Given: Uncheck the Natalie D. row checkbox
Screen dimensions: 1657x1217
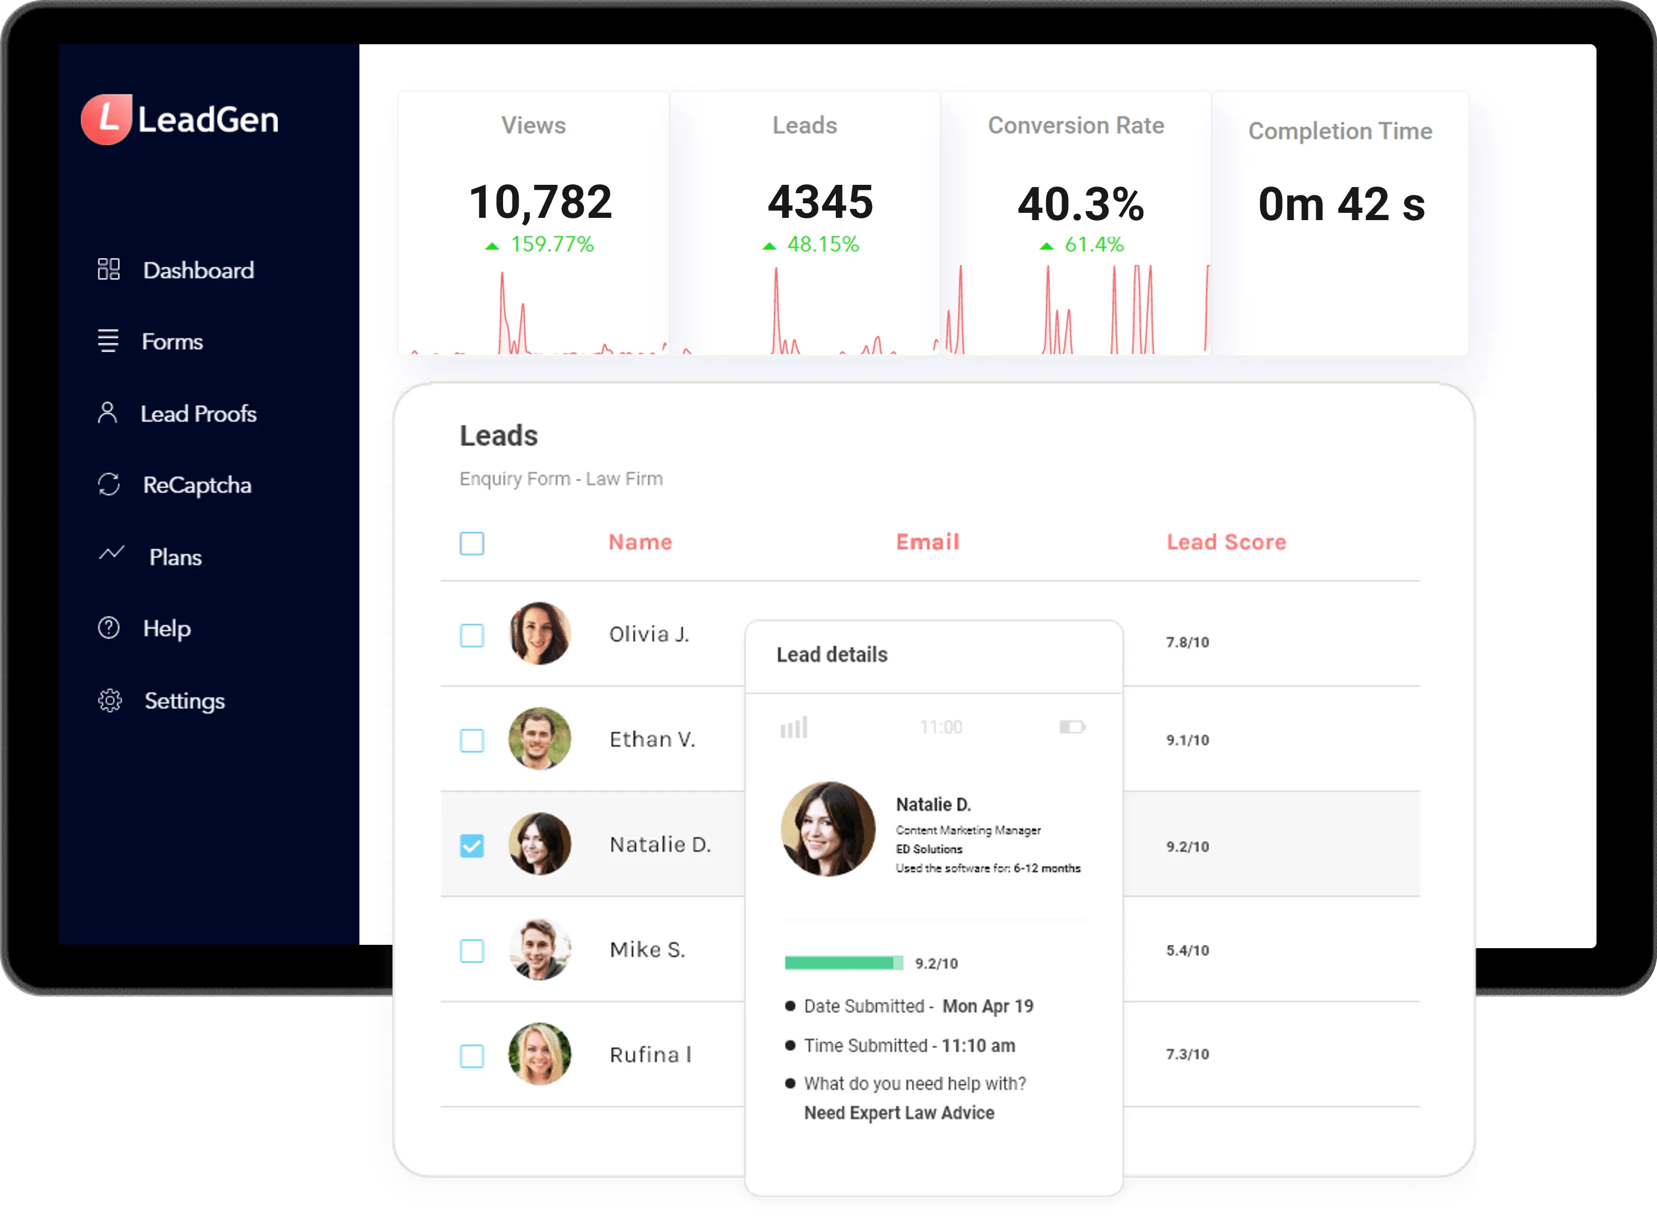Looking at the screenshot, I should coord(472,846).
